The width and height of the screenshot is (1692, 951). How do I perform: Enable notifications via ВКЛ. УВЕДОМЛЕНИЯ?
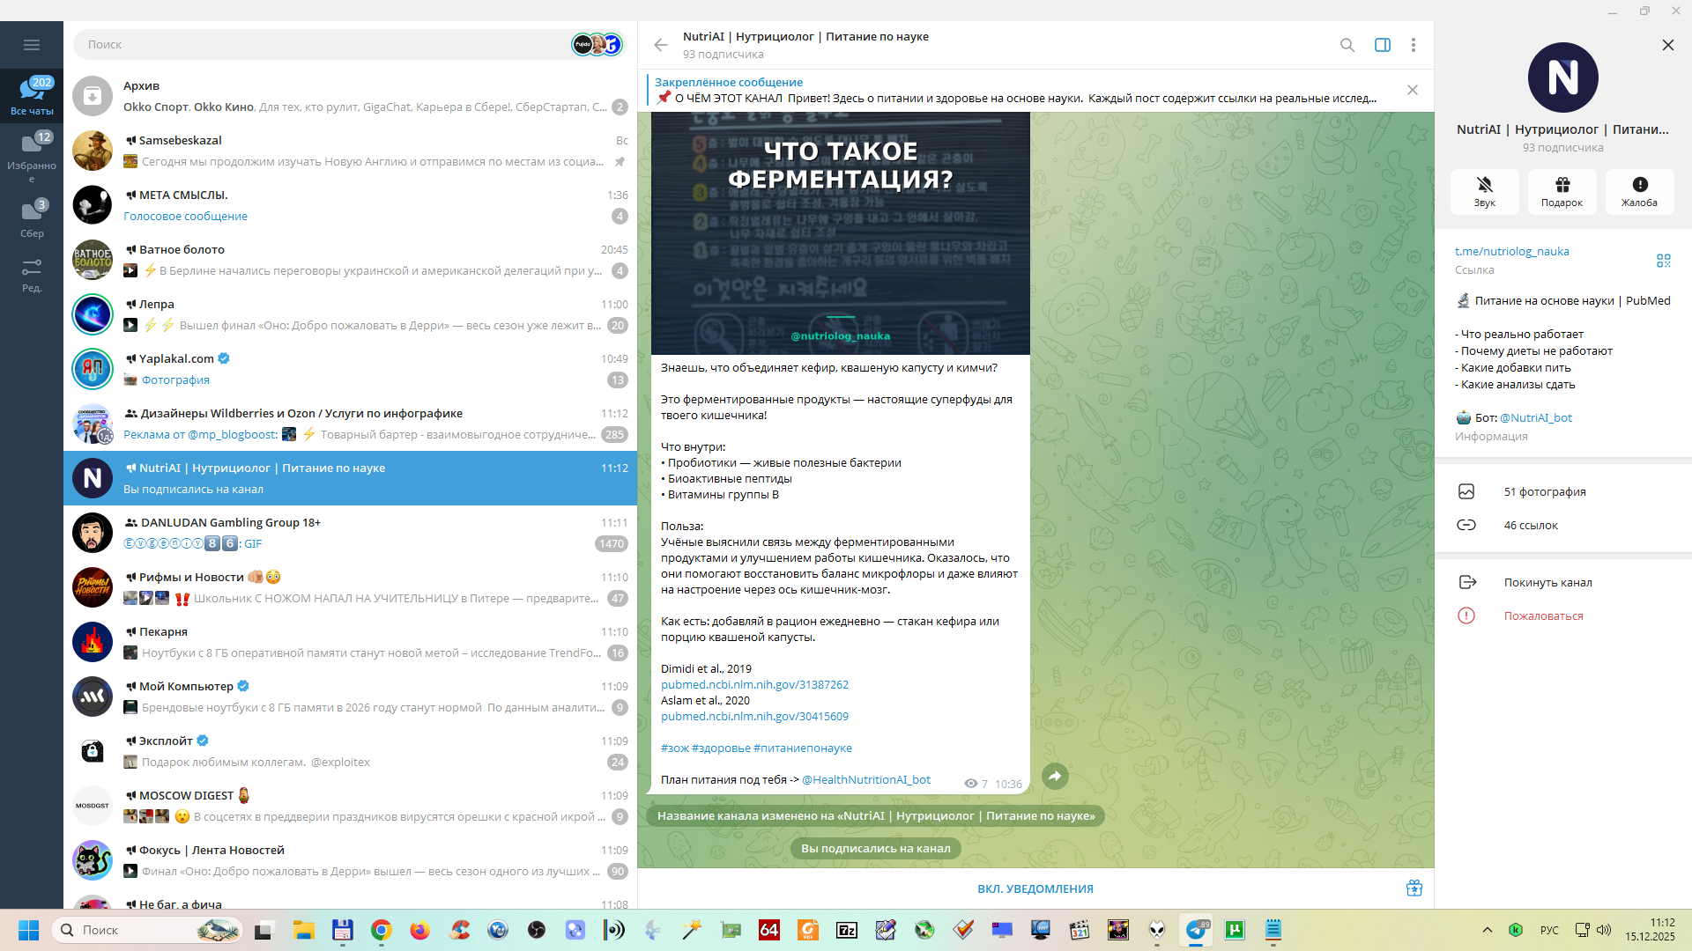pyautogui.click(x=1035, y=888)
